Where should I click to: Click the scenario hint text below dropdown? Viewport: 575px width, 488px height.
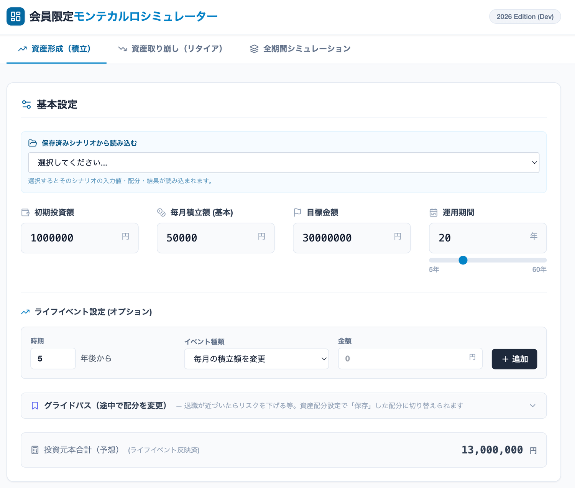click(121, 181)
